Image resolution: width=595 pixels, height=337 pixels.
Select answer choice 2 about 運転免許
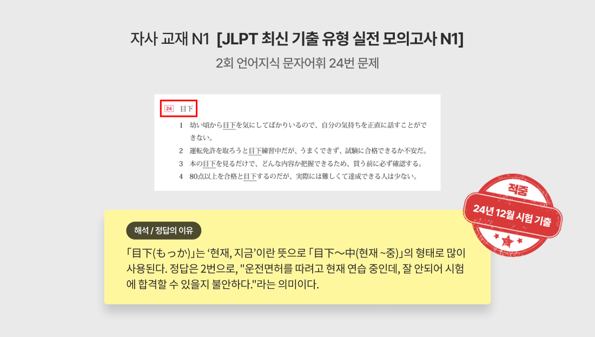point(303,151)
